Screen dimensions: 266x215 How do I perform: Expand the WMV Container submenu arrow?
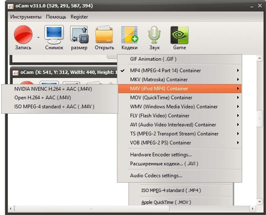point(238,107)
